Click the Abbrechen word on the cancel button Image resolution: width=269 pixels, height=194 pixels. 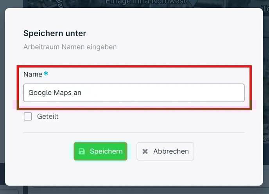[x=171, y=151]
